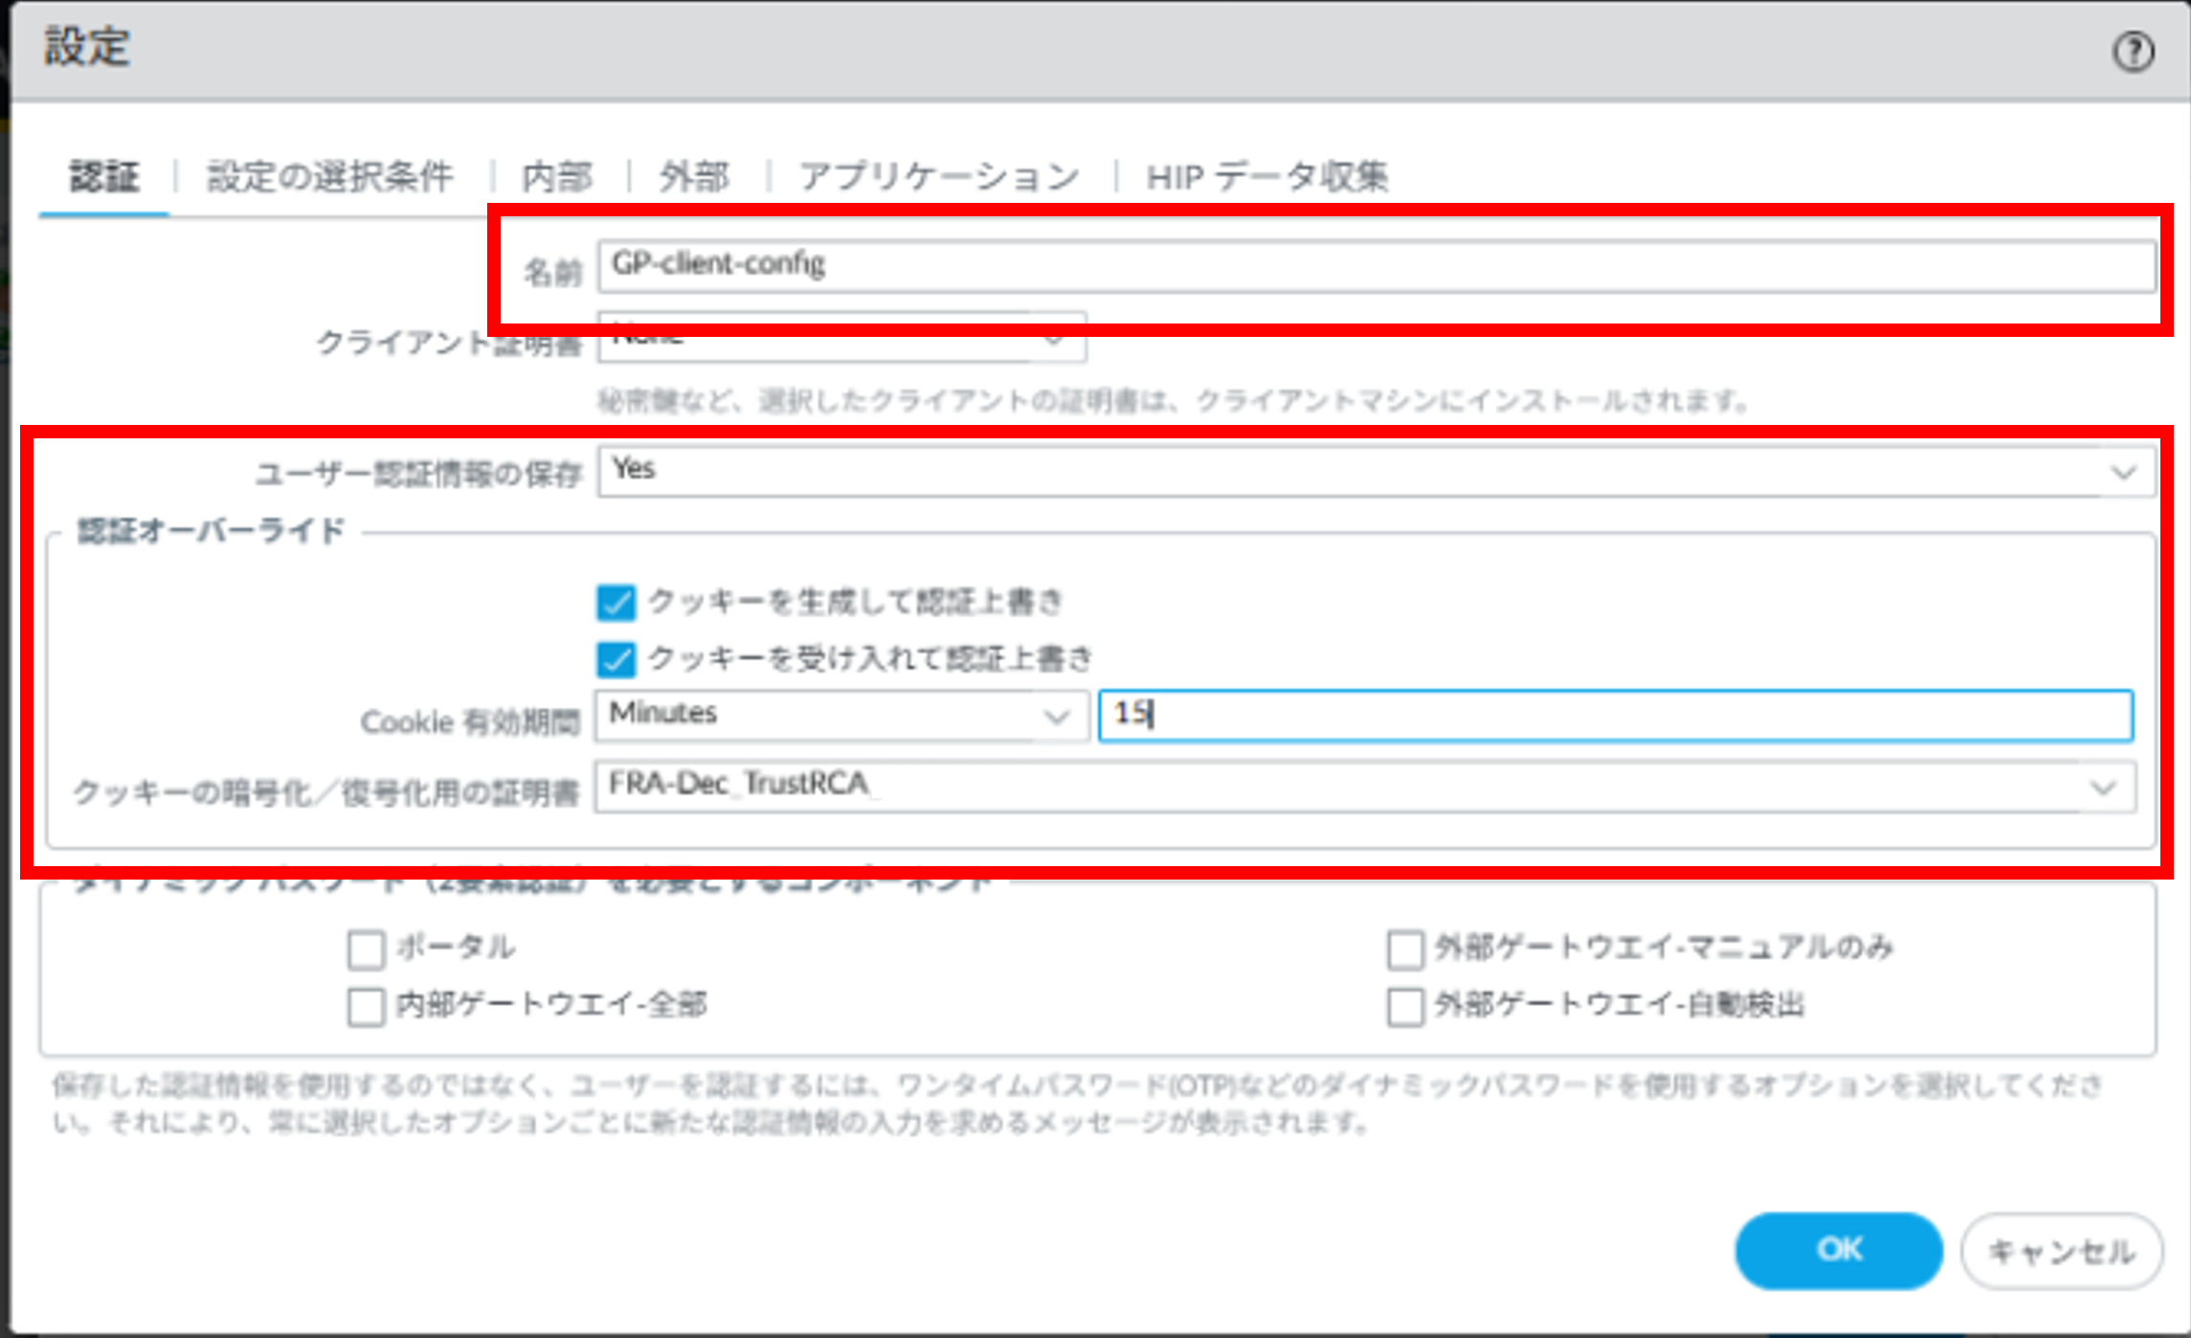Expand the クライアント証明書 dropdown
Viewport: 2191px width, 1338px height.
pyautogui.click(x=841, y=337)
